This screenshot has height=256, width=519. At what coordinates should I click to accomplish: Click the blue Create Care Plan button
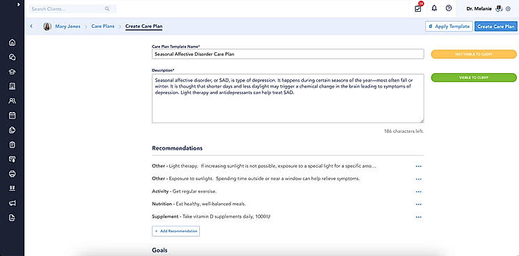pos(496,26)
